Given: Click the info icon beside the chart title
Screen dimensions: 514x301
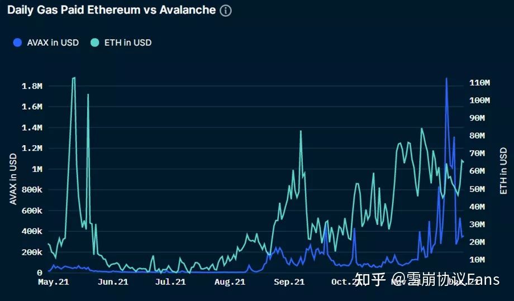Looking at the screenshot, I should pos(226,11).
